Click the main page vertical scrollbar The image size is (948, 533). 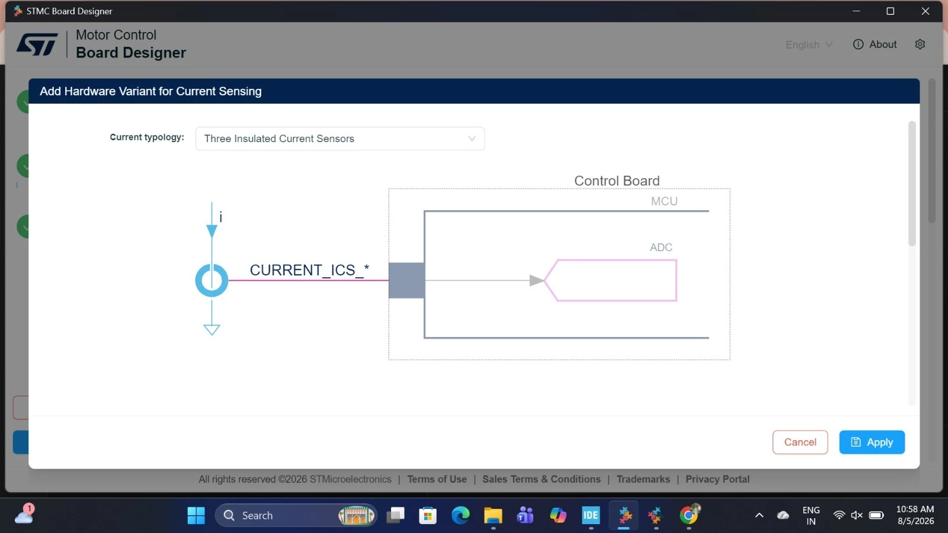pos(931,151)
